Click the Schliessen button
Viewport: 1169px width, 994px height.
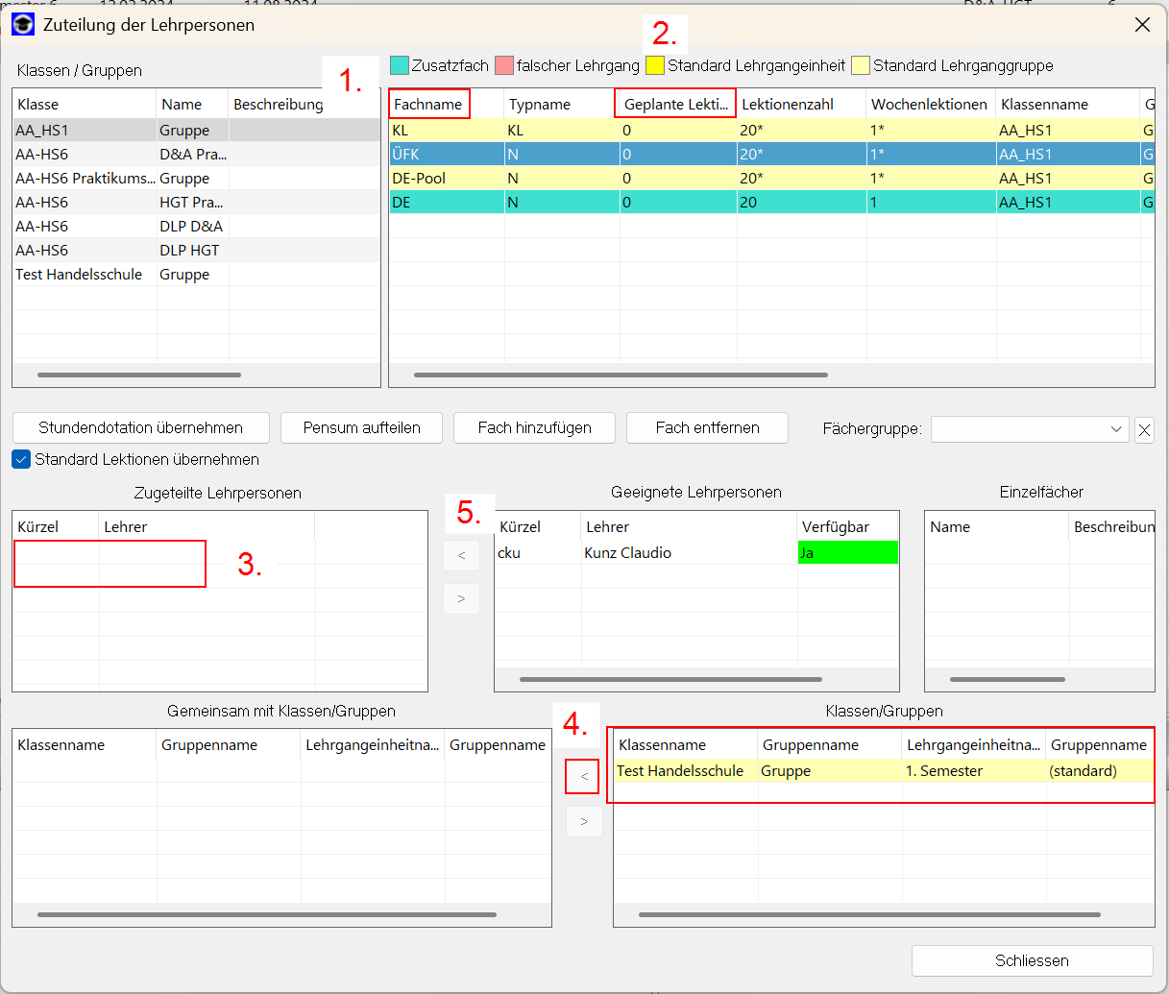tap(1032, 960)
